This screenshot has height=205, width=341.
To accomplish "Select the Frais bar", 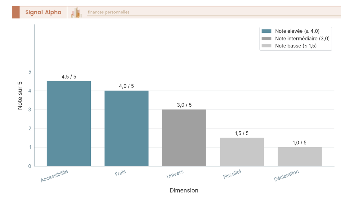I will pos(126,128).
